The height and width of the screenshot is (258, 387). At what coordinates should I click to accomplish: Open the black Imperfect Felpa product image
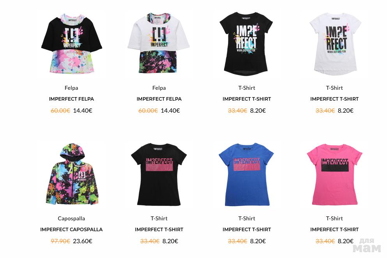click(72, 44)
